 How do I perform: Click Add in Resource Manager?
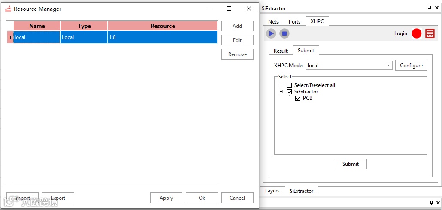pos(237,26)
